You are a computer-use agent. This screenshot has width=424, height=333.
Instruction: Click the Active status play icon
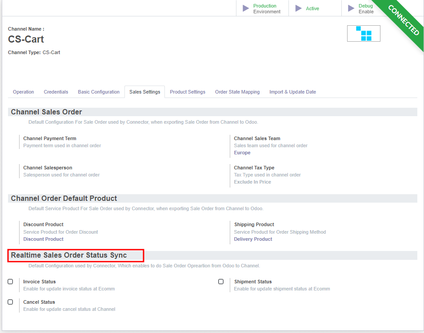tap(299, 8)
